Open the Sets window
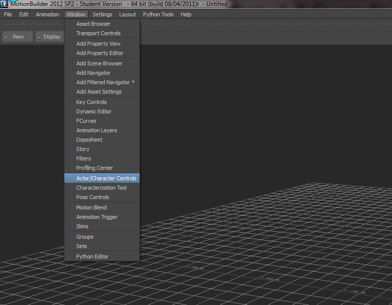The width and height of the screenshot is (392, 305). [x=102, y=246]
